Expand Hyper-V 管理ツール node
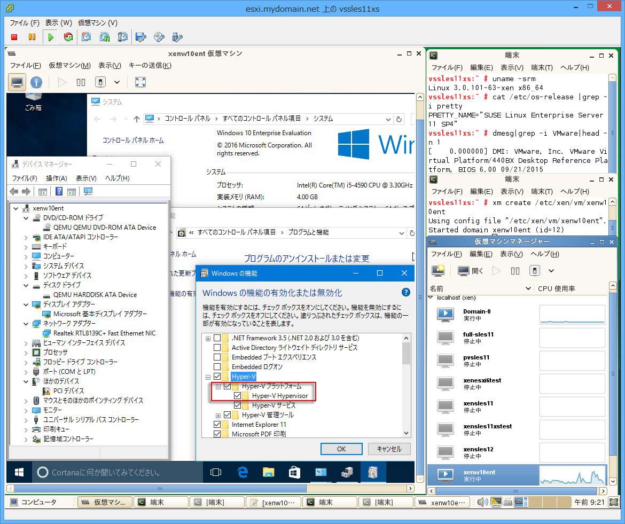This screenshot has width=625, height=524. [x=218, y=416]
